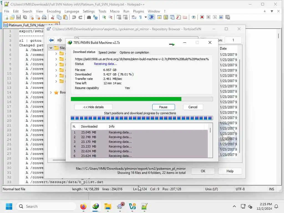Image resolution: width=284 pixels, height=213 pixels.
Task: Toggle INS insert mode in status bar
Action: click(271, 189)
